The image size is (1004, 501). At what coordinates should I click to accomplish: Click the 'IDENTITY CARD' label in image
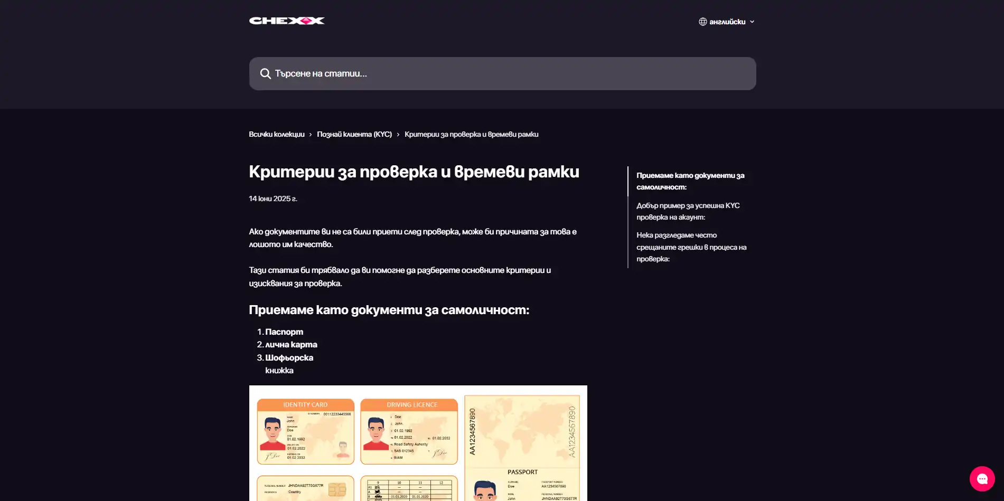305,405
